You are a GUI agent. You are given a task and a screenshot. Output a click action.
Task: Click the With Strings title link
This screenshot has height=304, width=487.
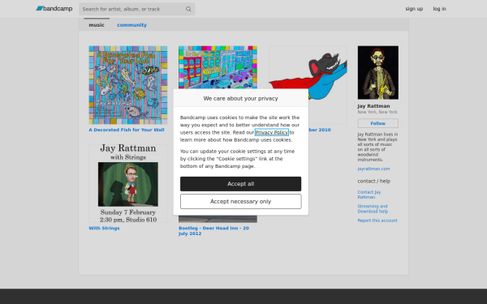coord(104,228)
